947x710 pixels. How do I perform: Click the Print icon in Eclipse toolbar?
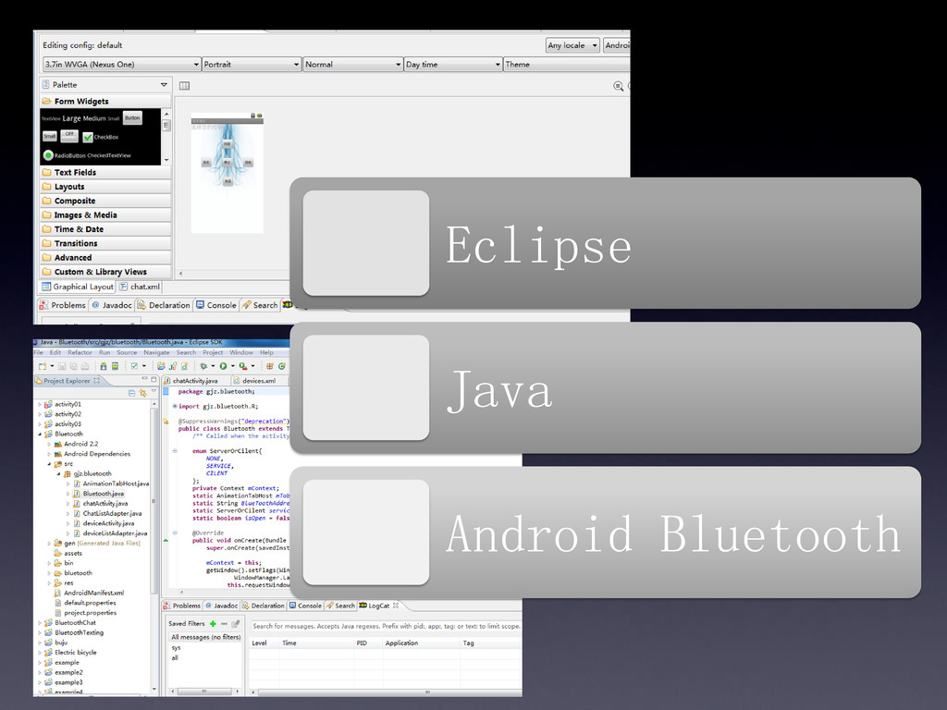[84, 366]
